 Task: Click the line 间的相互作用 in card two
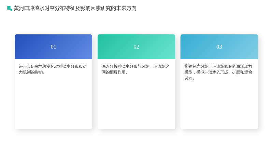(x=115, y=72)
